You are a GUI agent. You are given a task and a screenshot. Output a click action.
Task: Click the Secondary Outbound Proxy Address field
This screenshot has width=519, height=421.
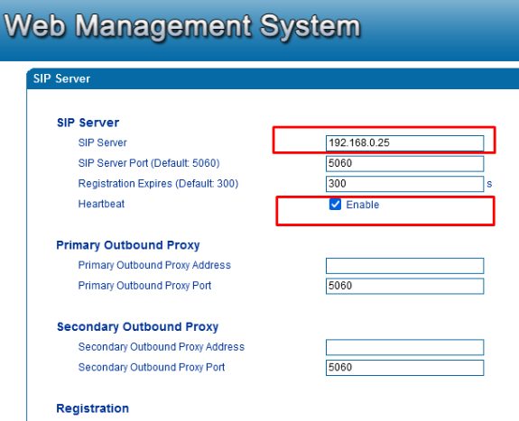pyautogui.click(x=404, y=347)
